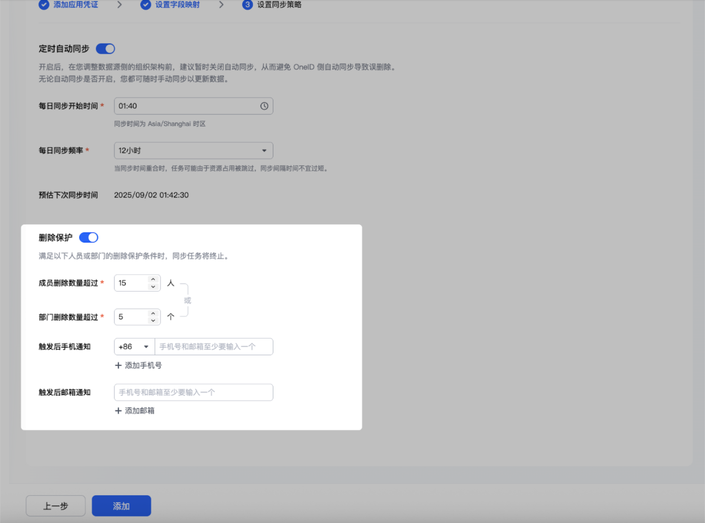Go to the 设置字段映射 step

click(177, 5)
